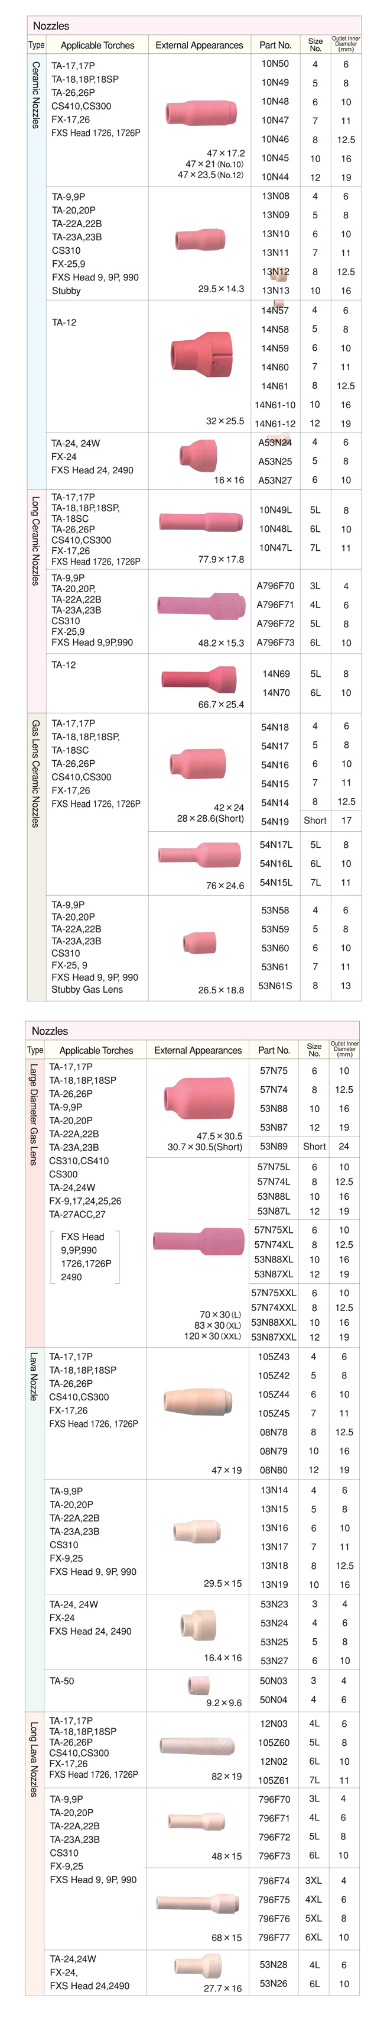Select part number 50N04
The width and height of the screenshot is (384, 2031).
[x=273, y=1700]
